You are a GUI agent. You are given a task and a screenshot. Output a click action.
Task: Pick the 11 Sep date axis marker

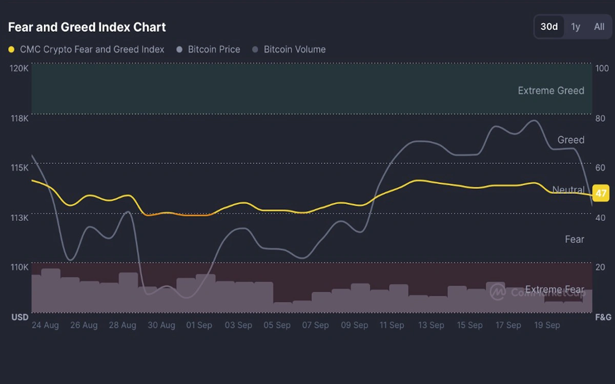coord(392,325)
